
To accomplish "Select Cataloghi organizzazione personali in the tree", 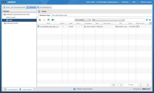I will pyautogui.click(x=18, y=14).
